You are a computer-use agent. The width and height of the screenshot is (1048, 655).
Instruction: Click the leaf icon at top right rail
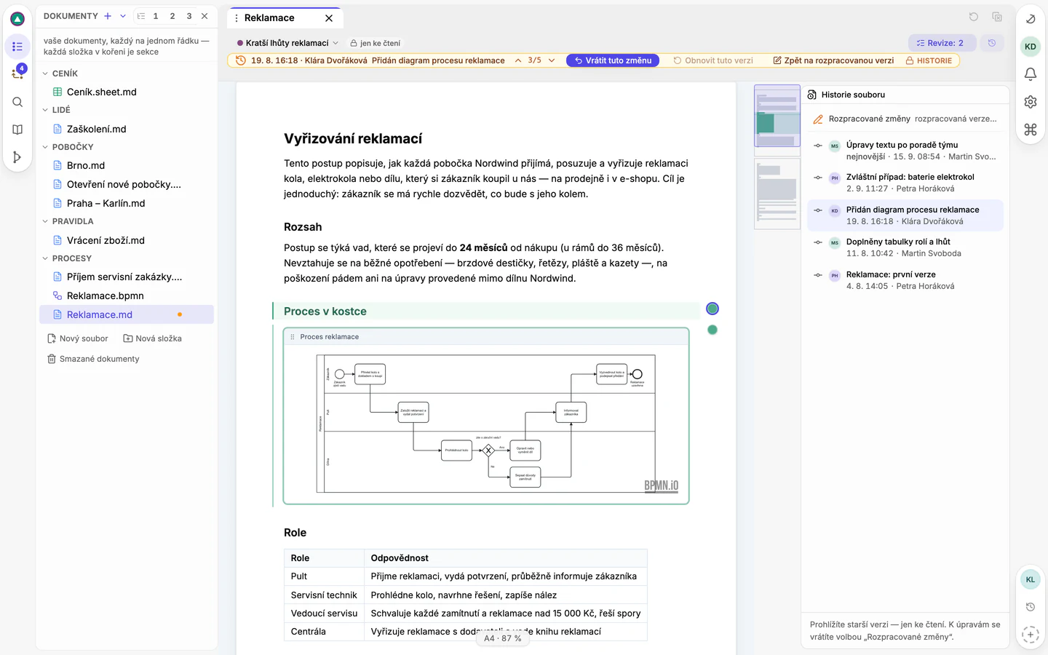coord(1031,19)
